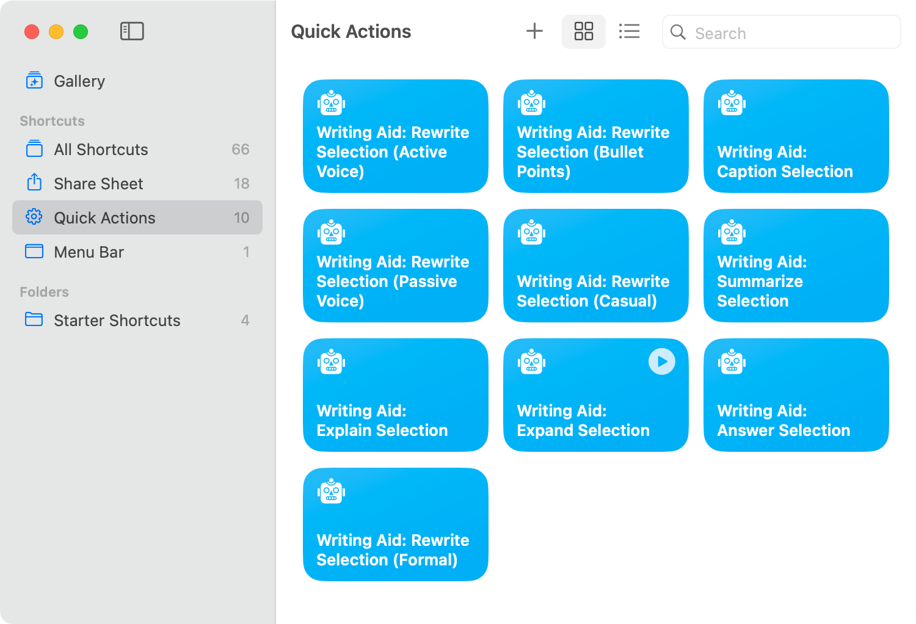Click robot icon on Passive Voice card

coord(332,233)
